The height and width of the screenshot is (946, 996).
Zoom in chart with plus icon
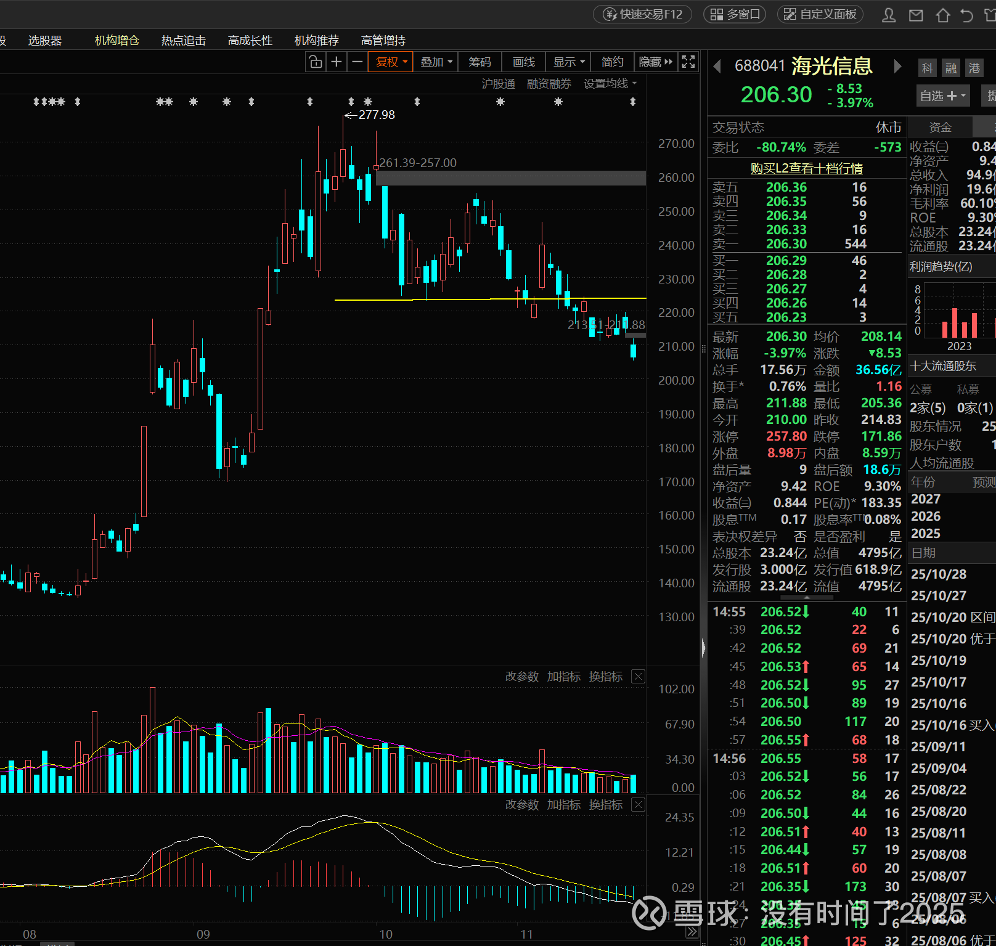[x=337, y=62]
